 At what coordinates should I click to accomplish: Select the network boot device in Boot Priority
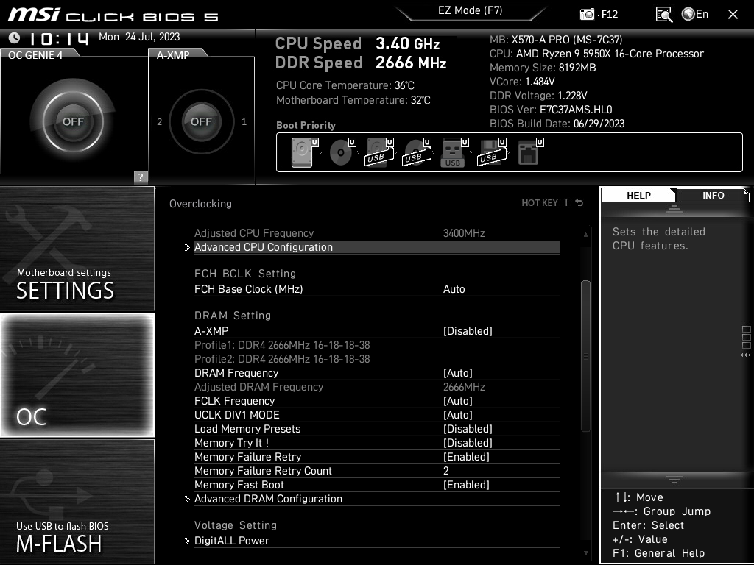pos(529,152)
